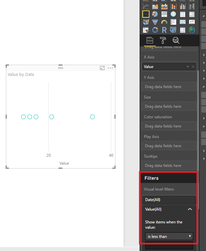The height and width of the screenshot is (251, 206).
Task: Choose Line and stacked column chart
Action: 173,6
